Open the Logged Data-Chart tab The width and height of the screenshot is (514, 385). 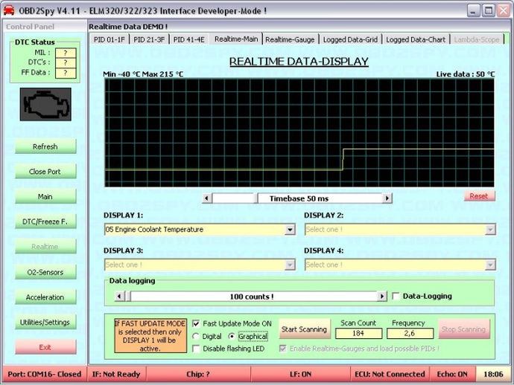tap(416, 39)
